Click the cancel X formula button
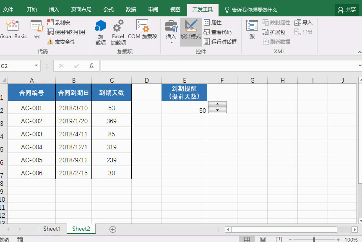This screenshot has width=362, height=242. [x=61, y=66]
